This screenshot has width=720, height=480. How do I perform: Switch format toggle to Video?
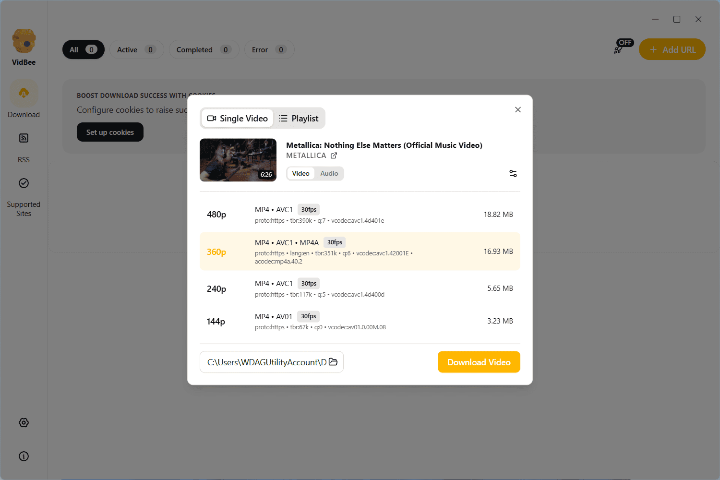tap(300, 173)
